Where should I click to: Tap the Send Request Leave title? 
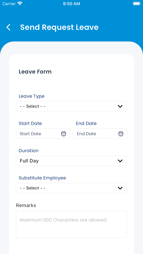(x=59, y=27)
